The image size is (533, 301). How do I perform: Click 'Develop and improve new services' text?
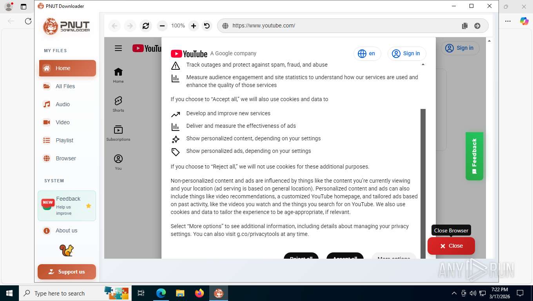pyautogui.click(x=228, y=113)
